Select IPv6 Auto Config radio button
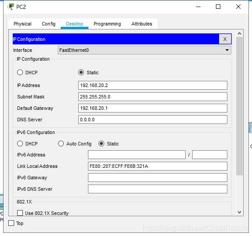 [x=61, y=143]
